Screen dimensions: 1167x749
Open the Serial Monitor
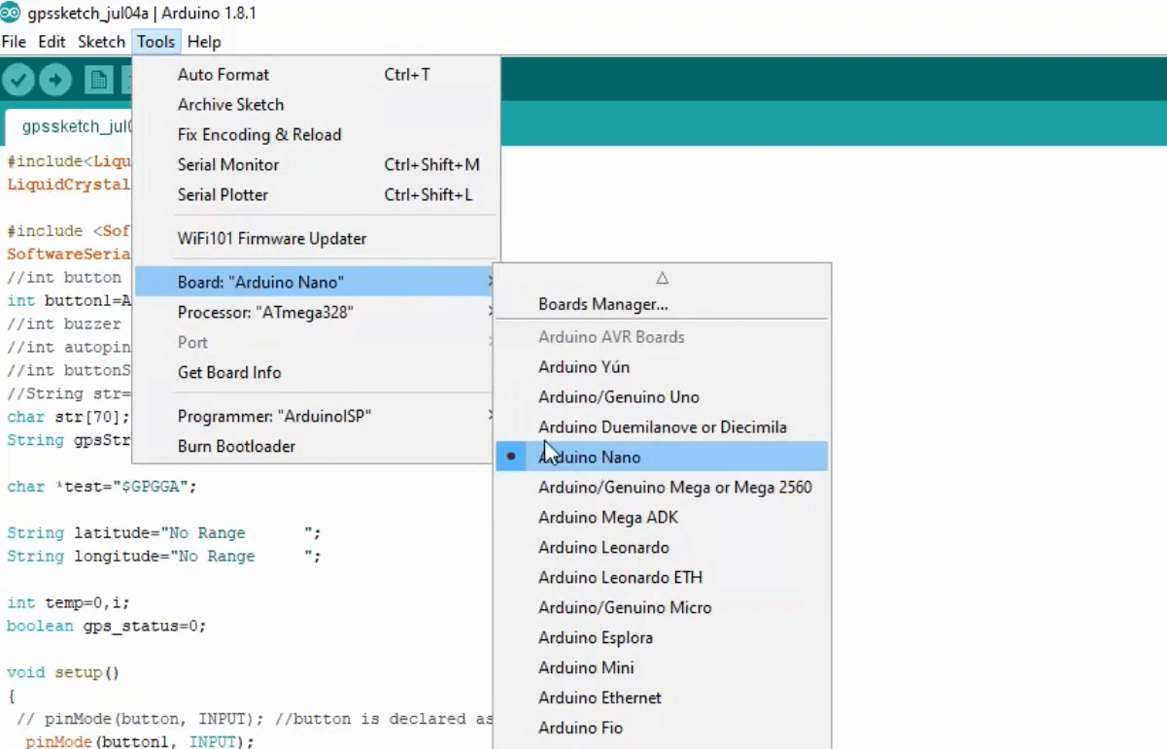coord(316,164)
